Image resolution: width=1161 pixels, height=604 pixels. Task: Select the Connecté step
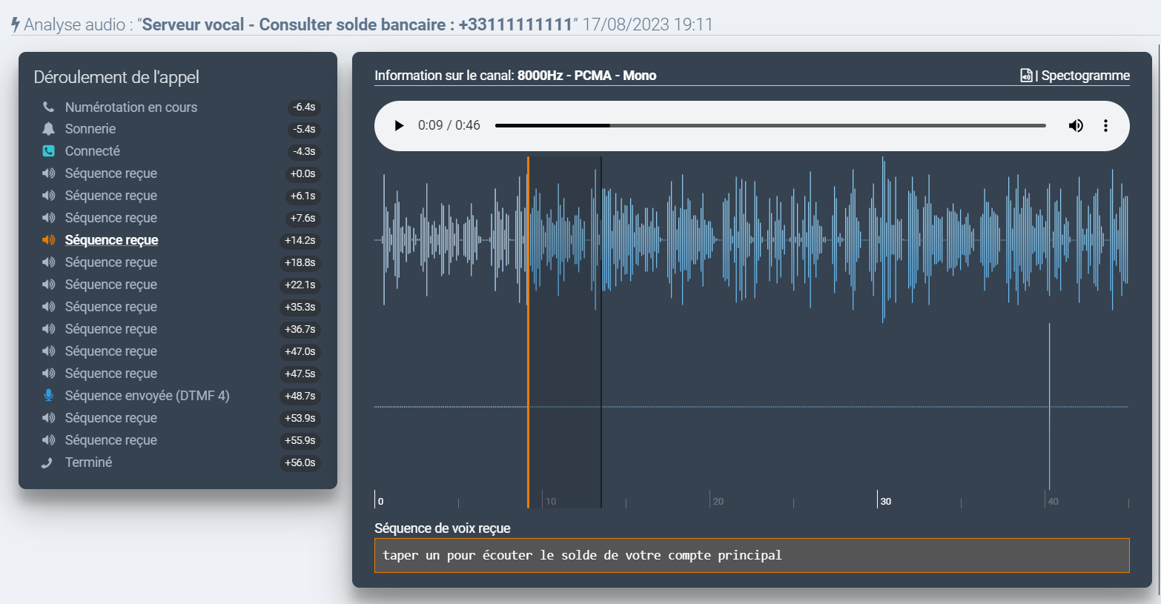pos(93,151)
